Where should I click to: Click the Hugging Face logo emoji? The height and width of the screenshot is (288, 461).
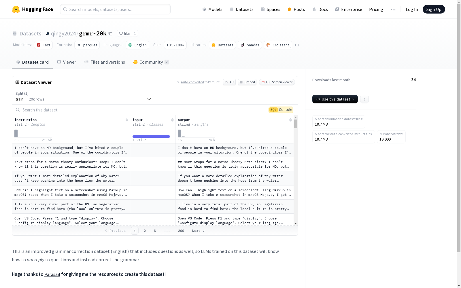16,9
